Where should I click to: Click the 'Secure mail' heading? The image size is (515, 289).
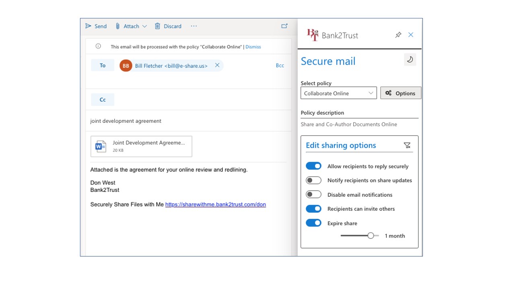click(x=328, y=61)
